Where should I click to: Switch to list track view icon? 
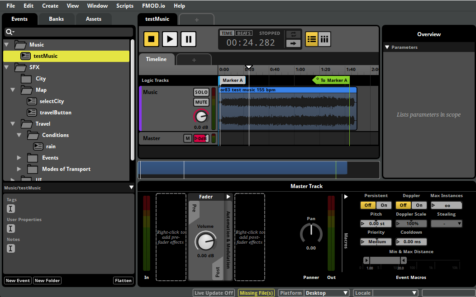(311, 39)
